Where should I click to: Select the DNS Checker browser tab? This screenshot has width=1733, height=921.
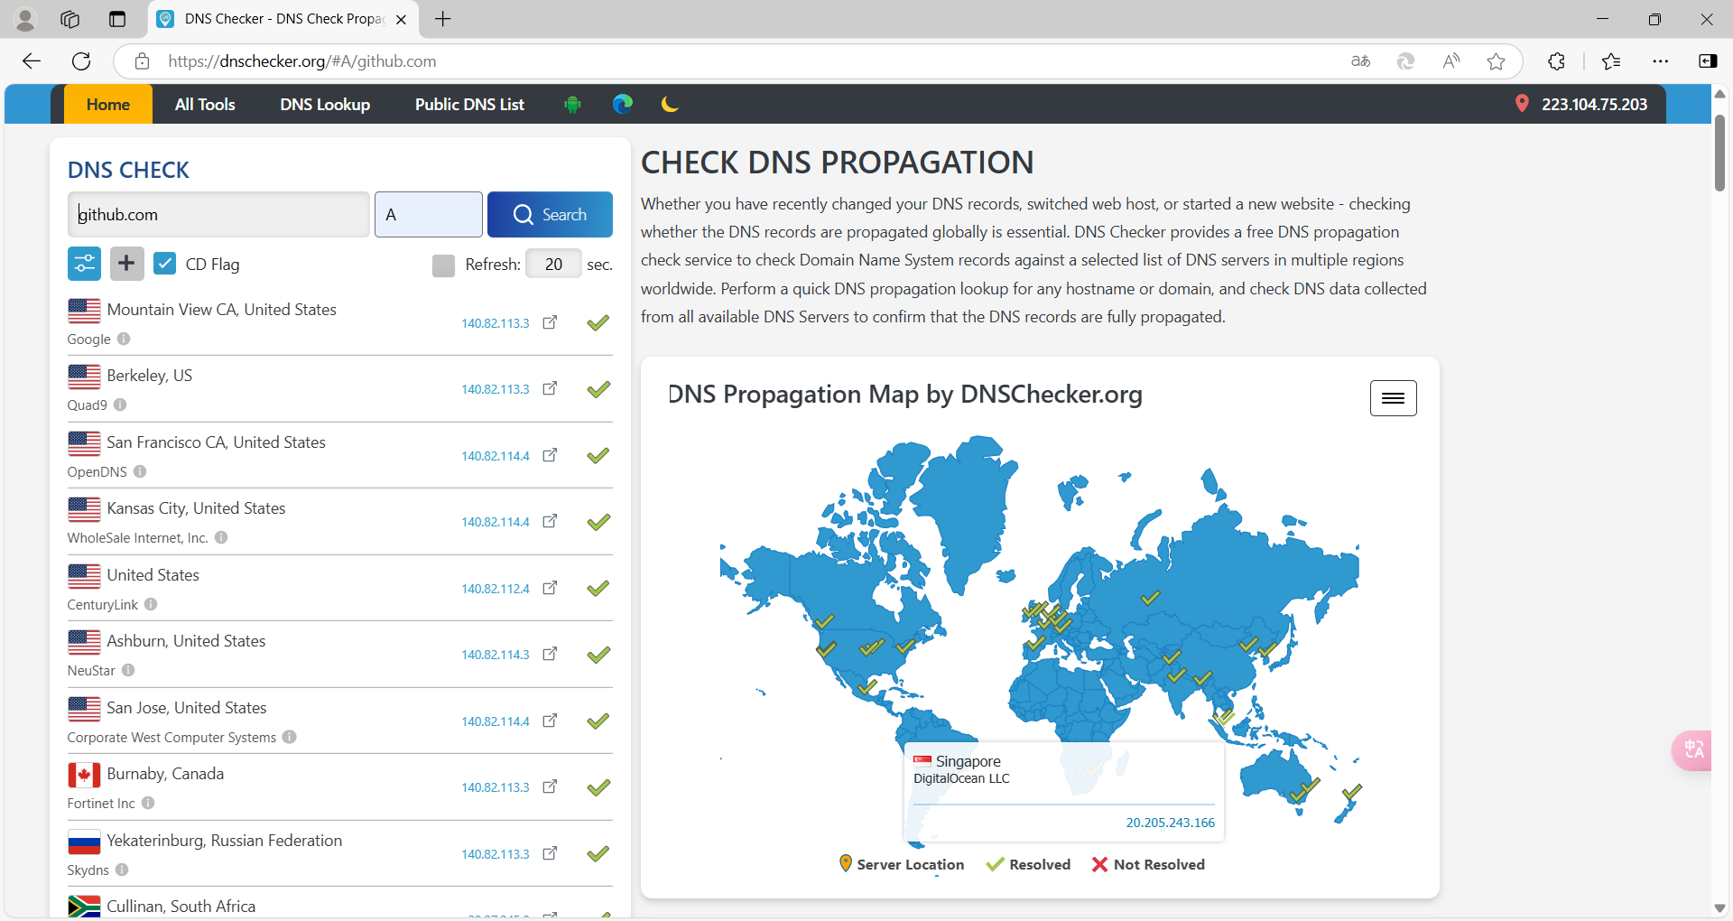283,19
